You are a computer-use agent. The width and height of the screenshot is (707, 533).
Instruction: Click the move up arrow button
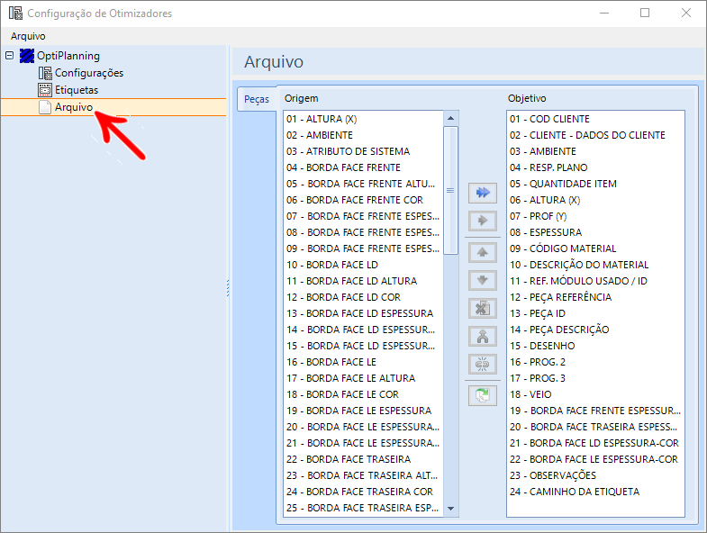483,252
